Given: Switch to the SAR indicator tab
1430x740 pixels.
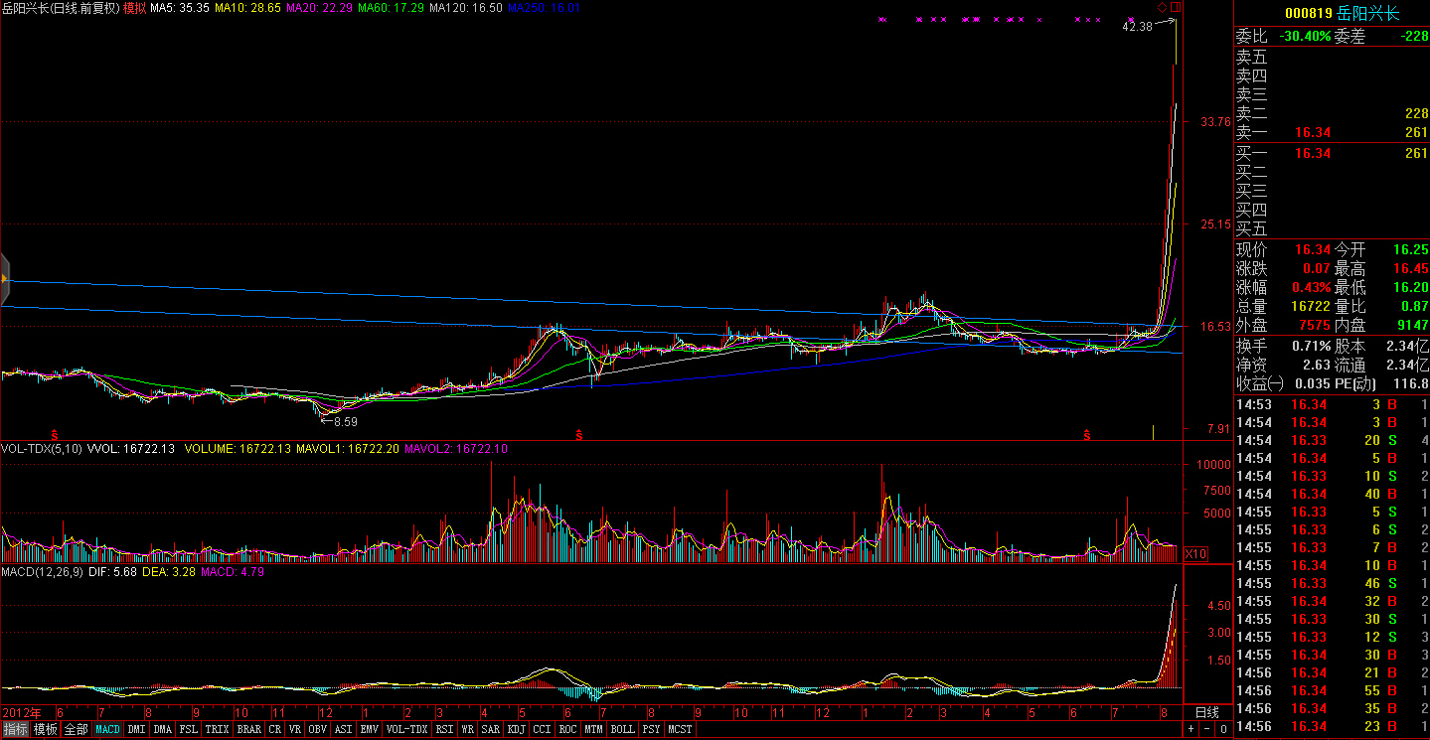Looking at the screenshot, I should click(491, 729).
